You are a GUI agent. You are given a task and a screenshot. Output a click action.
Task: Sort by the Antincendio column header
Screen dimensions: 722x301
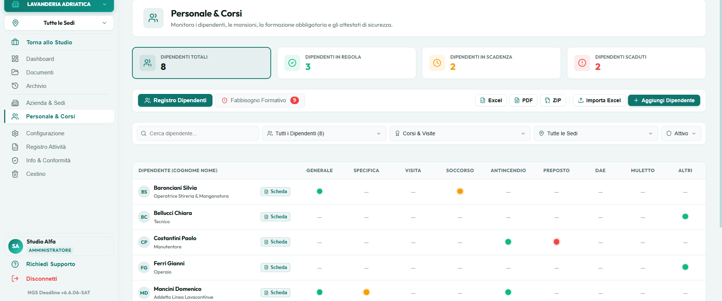click(508, 170)
